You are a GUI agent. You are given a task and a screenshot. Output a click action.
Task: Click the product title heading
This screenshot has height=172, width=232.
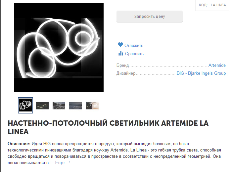pyautogui.click(x=108, y=127)
